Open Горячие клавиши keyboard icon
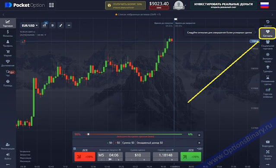The height and width of the screenshot is (168, 276). [x=267, y=93]
